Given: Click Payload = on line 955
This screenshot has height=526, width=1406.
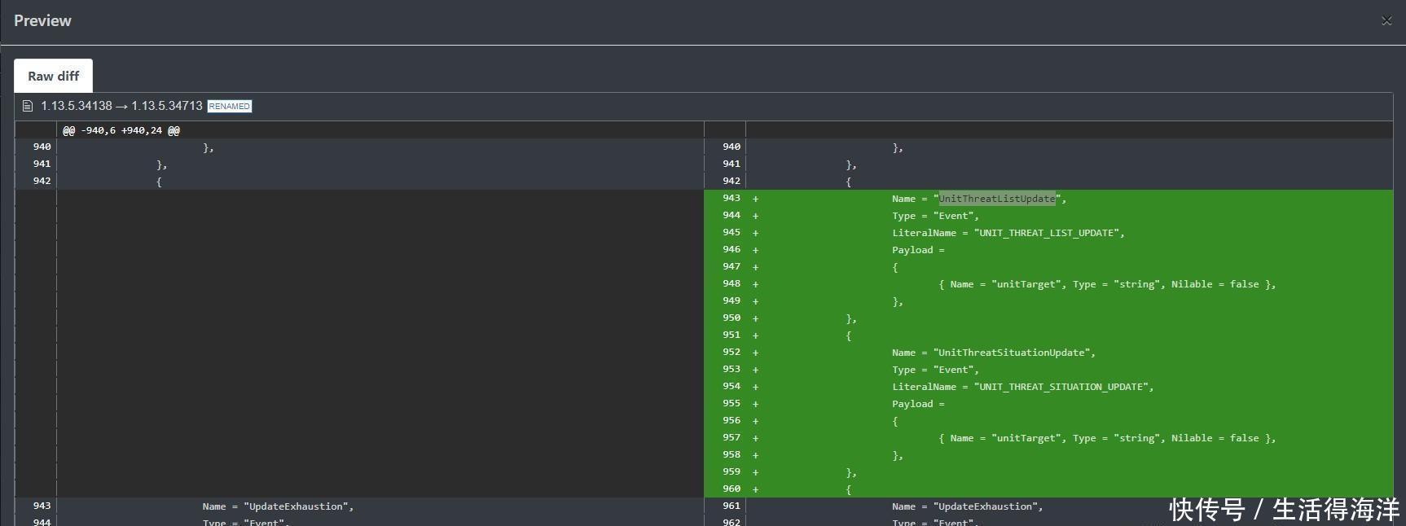Looking at the screenshot, I should click(918, 404).
